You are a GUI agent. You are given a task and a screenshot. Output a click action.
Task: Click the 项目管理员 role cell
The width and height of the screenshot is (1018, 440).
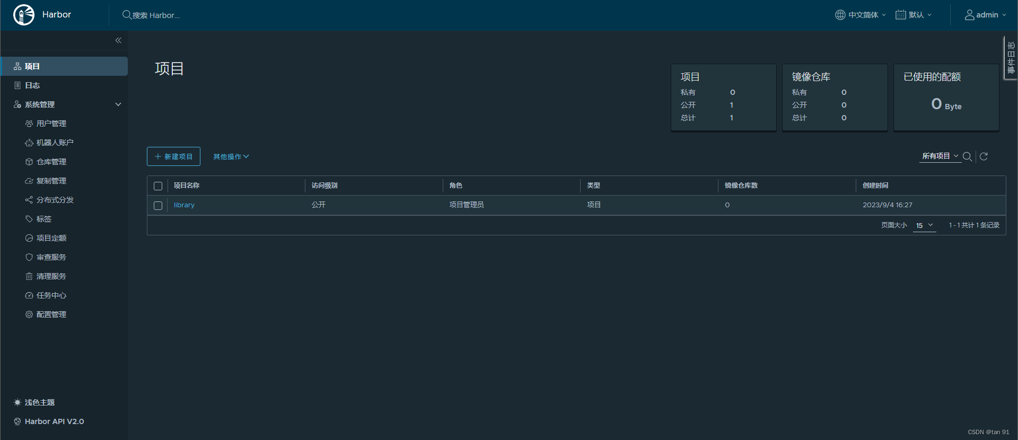coord(467,205)
